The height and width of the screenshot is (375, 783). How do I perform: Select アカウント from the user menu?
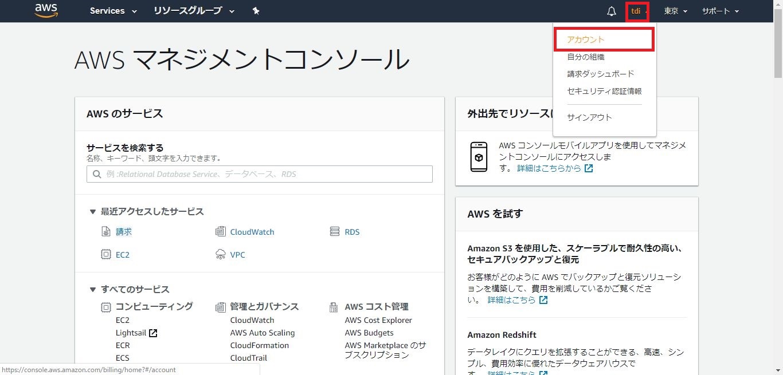(586, 40)
